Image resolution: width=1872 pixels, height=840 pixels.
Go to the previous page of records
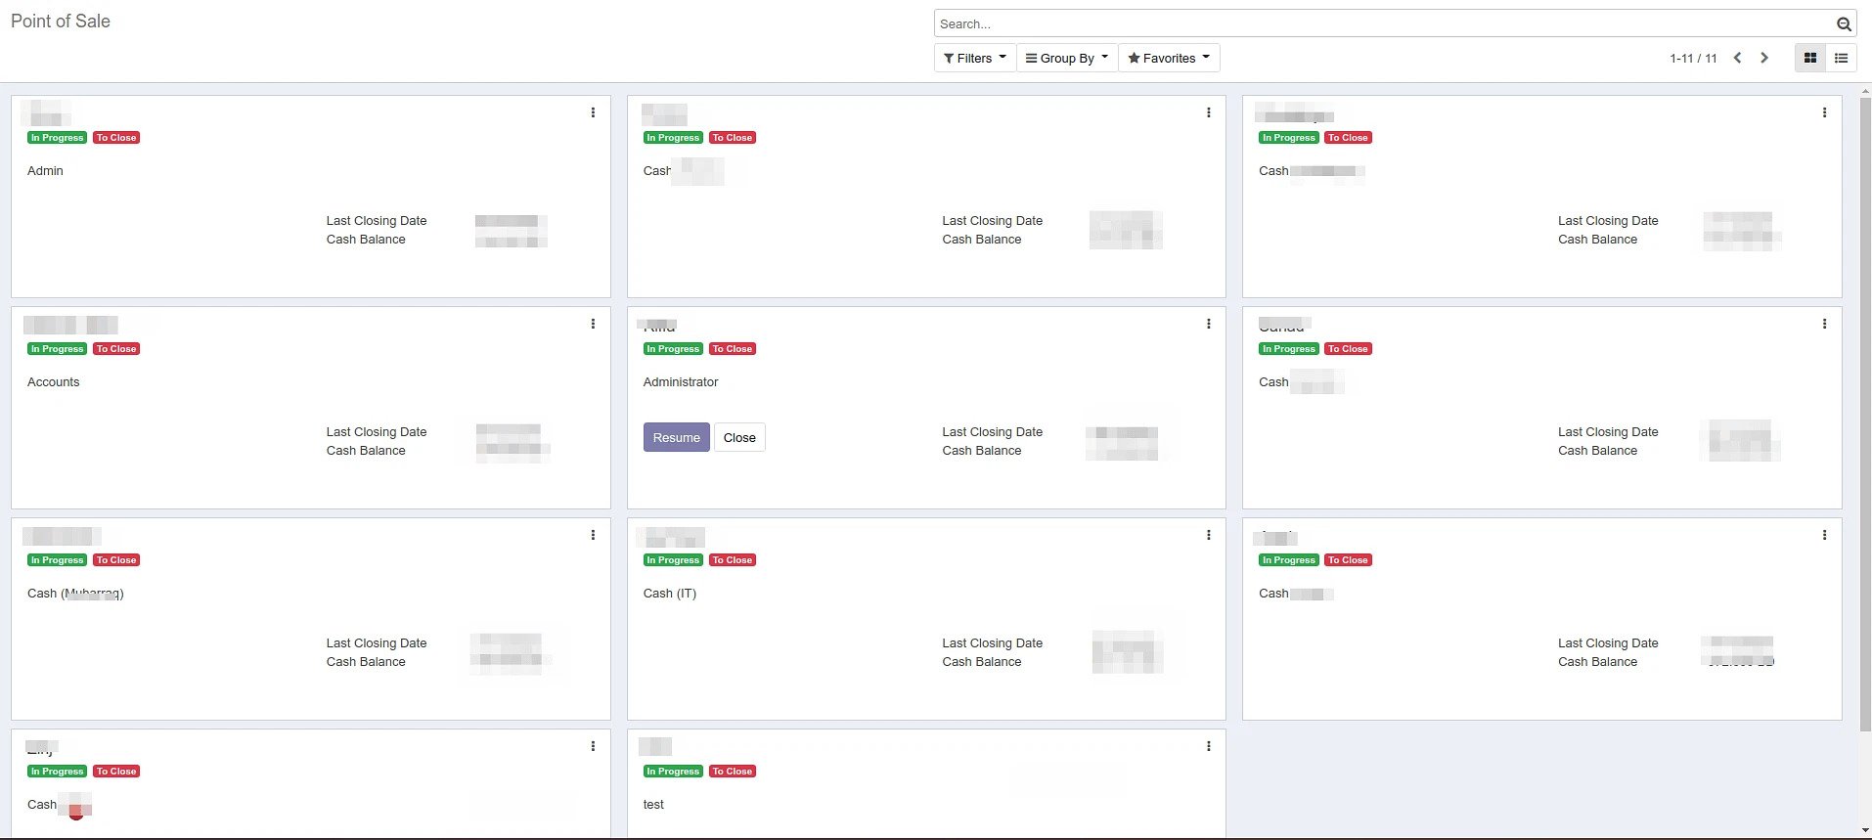(1737, 59)
